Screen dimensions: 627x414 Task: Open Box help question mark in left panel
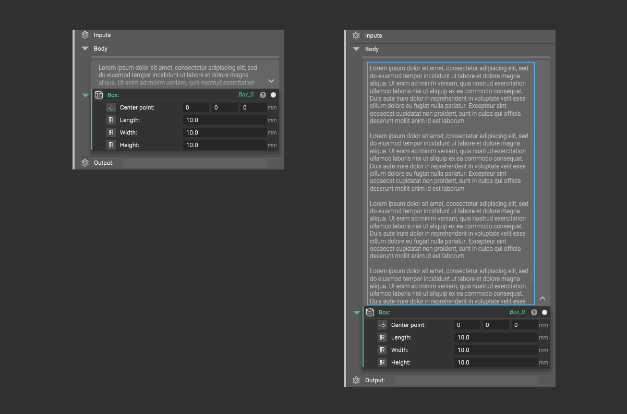pos(263,95)
